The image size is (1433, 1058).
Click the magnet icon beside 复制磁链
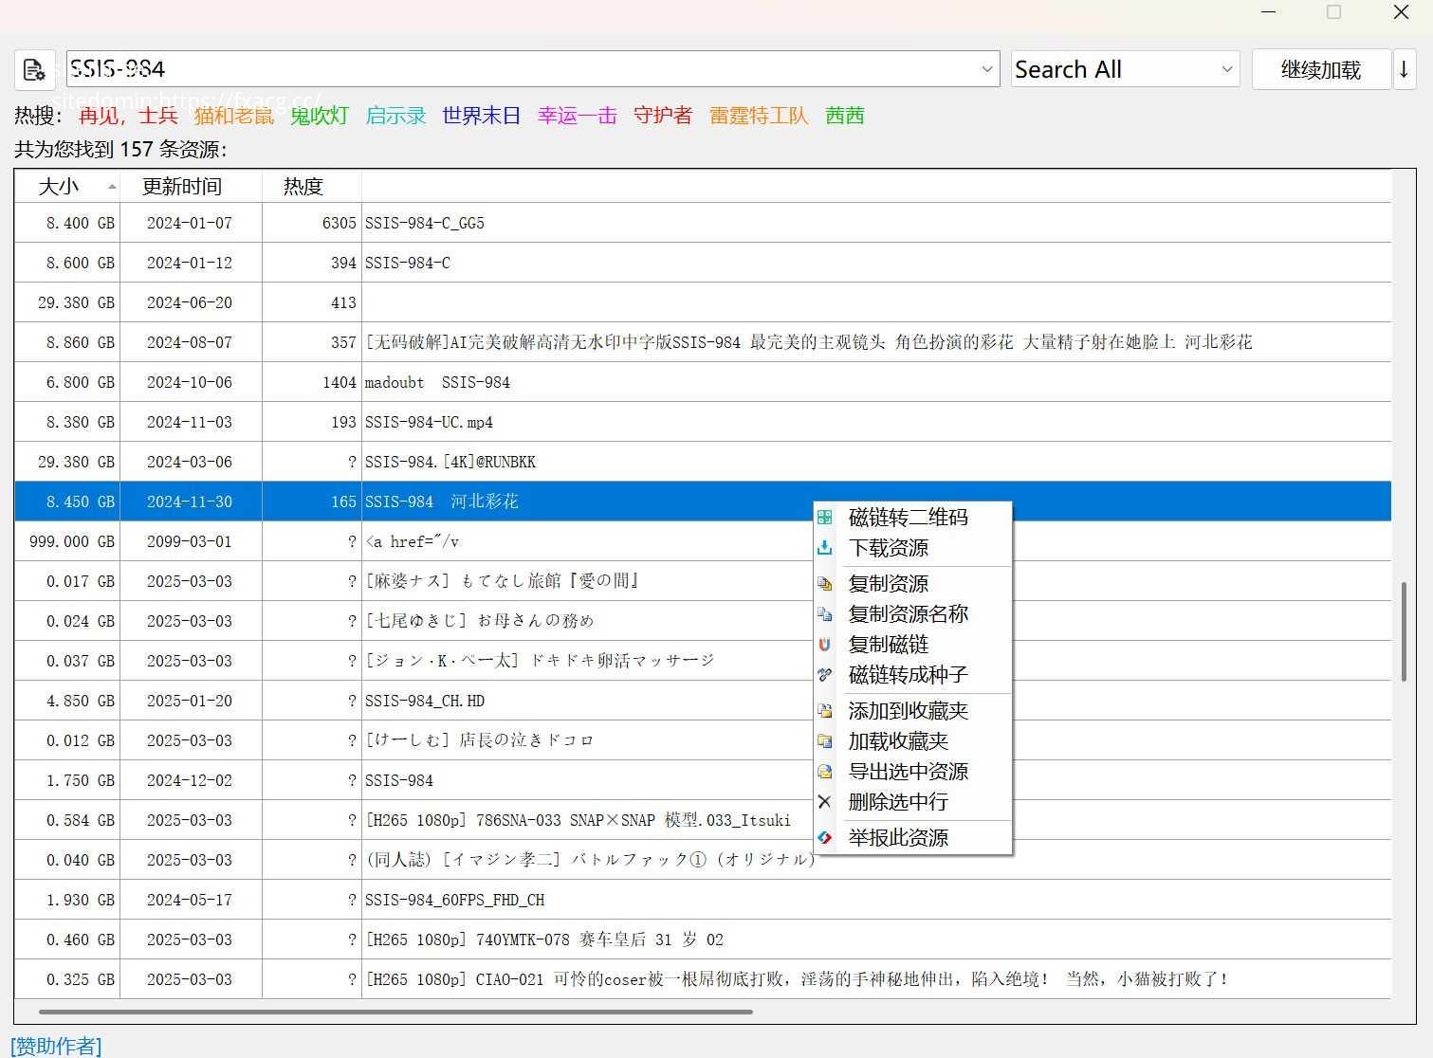(x=825, y=645)
